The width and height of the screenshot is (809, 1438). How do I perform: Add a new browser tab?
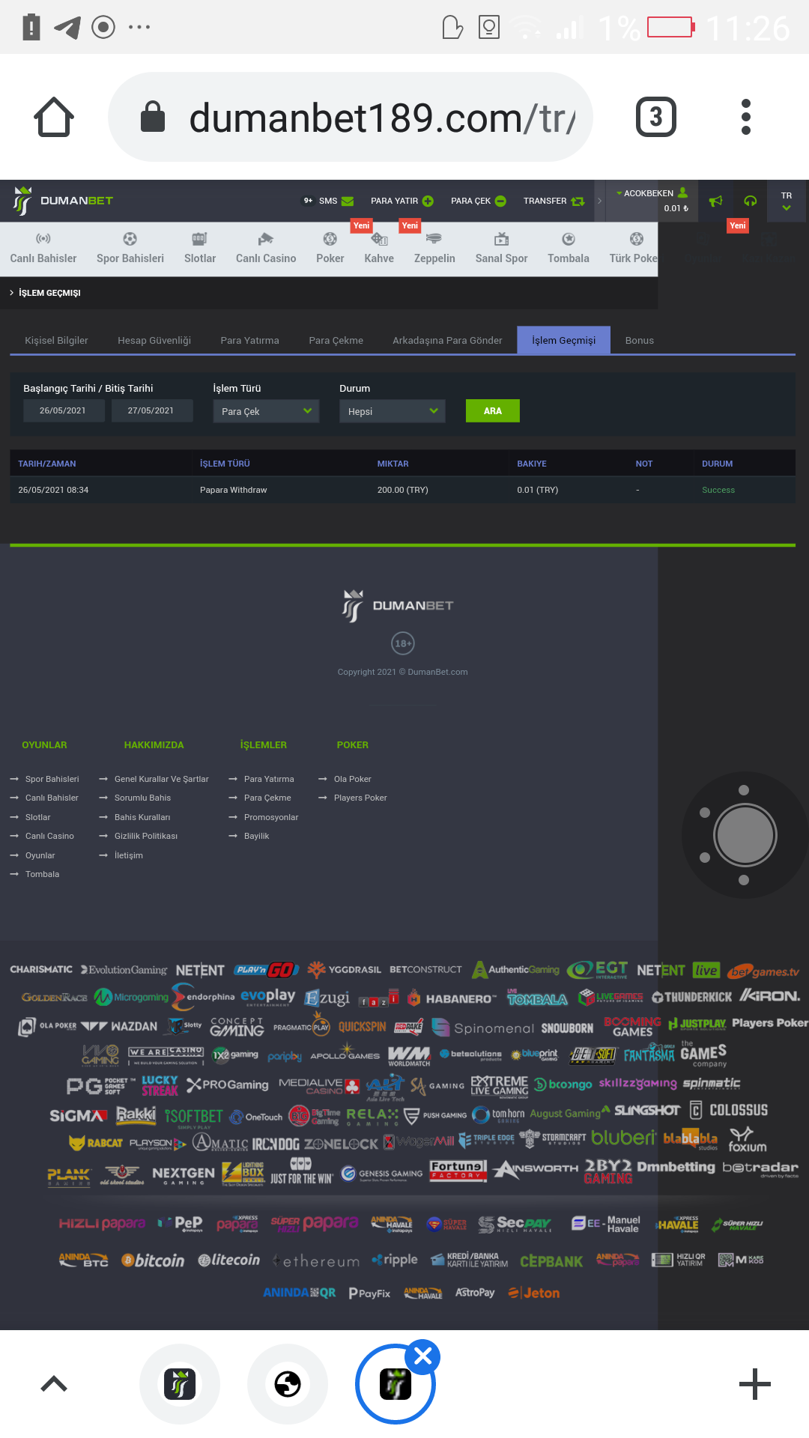[754, 1384]
